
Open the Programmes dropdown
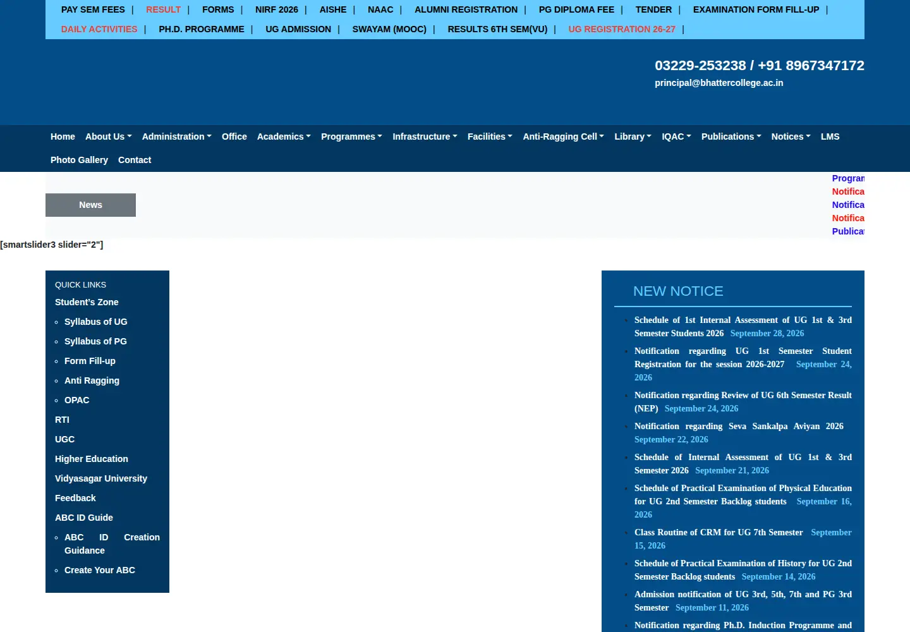click(351, 137)
